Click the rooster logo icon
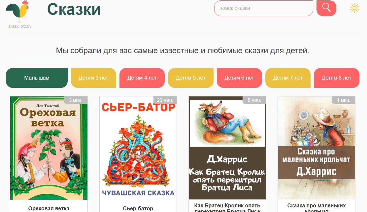The image size is (367, 212). point(17,11)
